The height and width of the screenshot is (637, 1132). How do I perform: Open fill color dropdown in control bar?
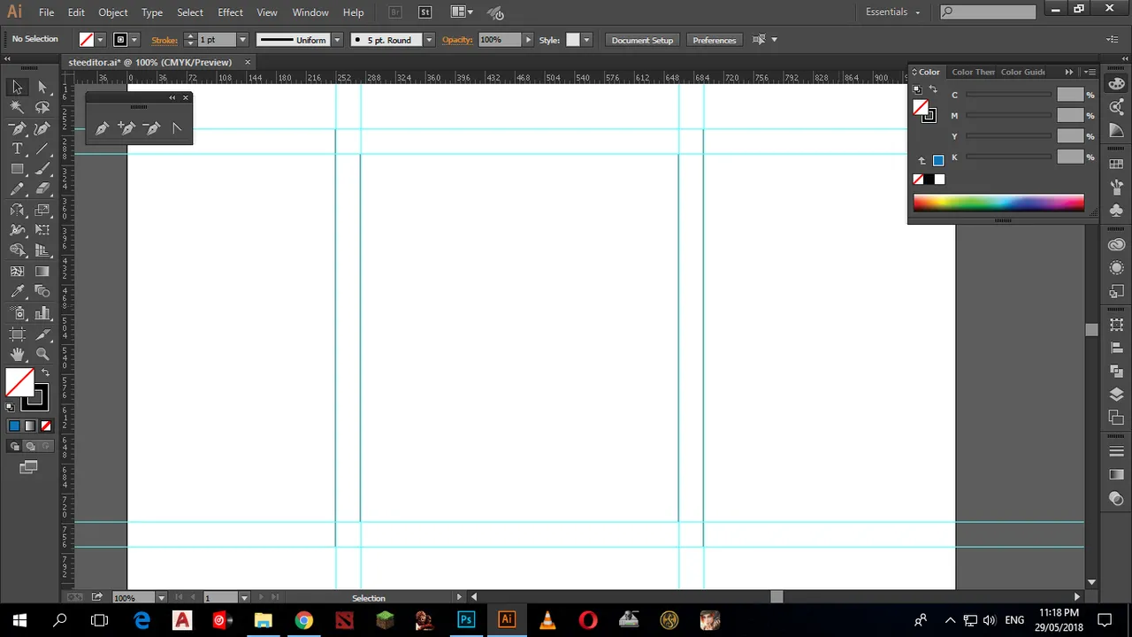pyautogui.click(x=100, y=40)
